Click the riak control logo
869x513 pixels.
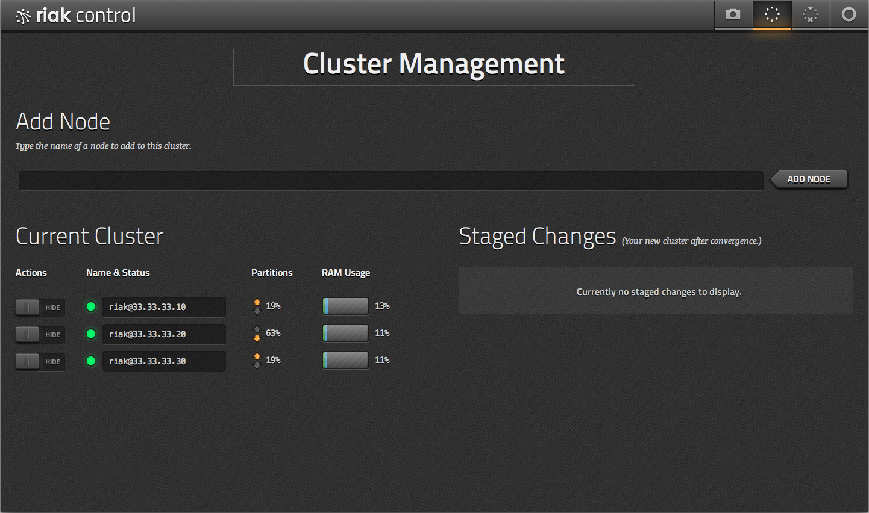point(76,15)
